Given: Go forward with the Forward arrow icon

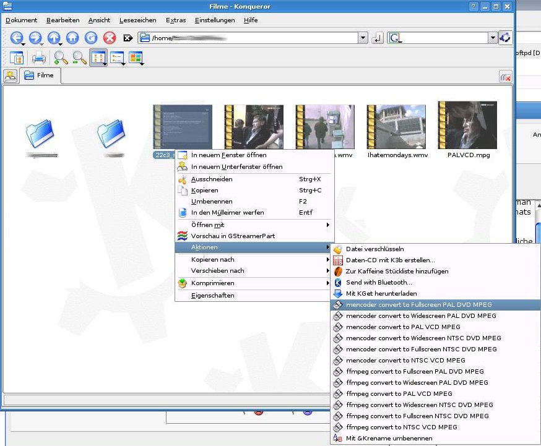Looking at the screenshot, I should point(35,38).
